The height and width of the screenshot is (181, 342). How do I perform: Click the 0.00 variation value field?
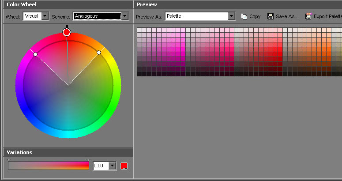click(x=101, y=166)
